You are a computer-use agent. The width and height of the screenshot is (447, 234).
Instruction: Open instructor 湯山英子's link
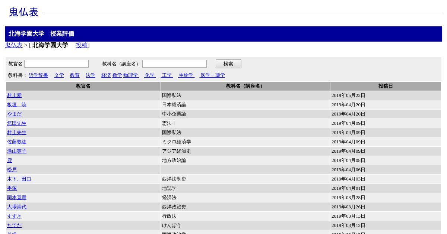(17, 151)
